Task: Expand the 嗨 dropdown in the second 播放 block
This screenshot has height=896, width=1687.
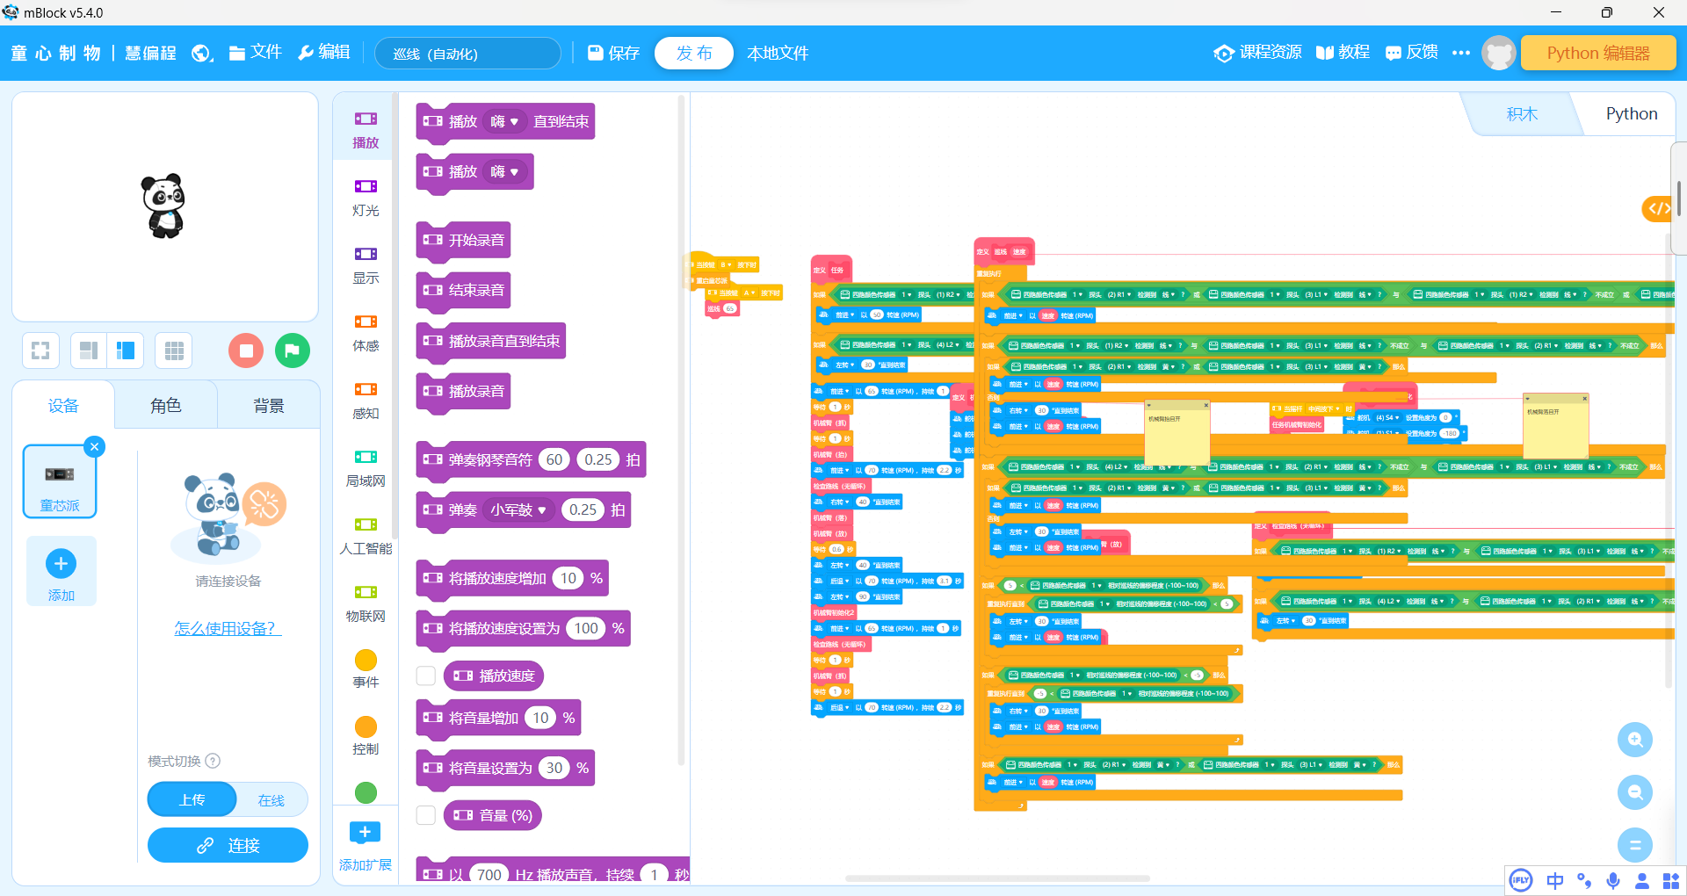Action: coord(504,171)
